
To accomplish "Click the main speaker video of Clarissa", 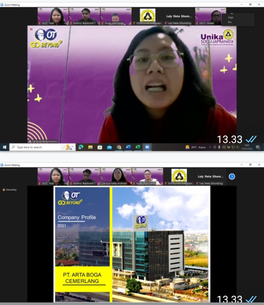I will click(132, 84).
